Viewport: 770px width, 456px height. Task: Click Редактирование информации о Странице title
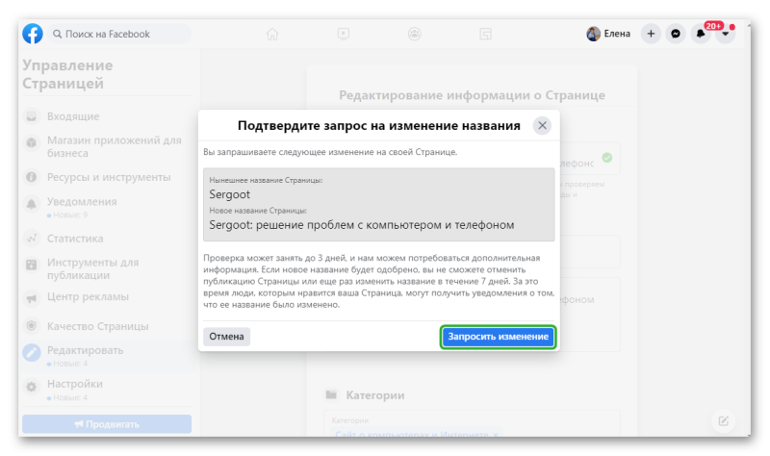point(472,95)
